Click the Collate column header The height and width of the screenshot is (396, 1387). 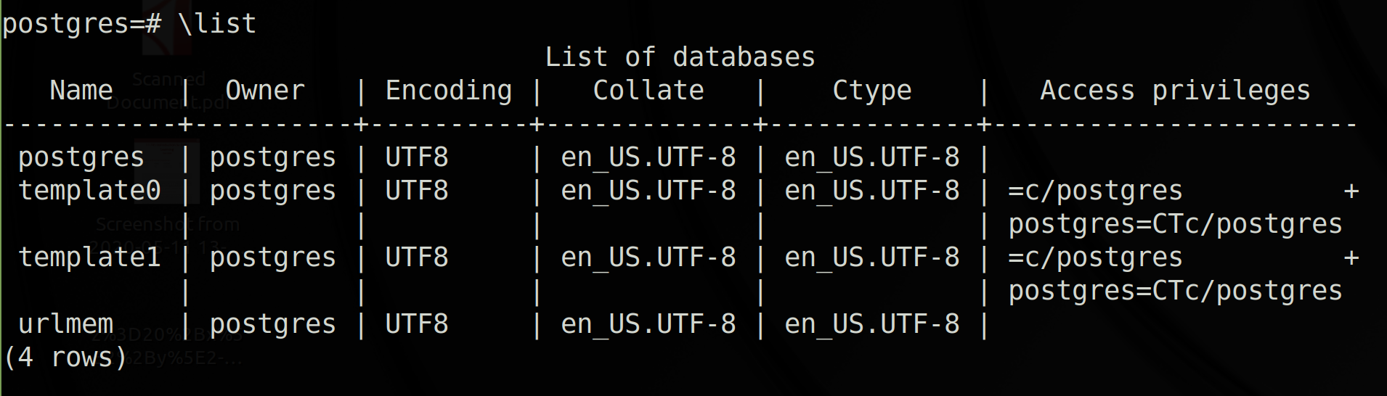[648, 90]
